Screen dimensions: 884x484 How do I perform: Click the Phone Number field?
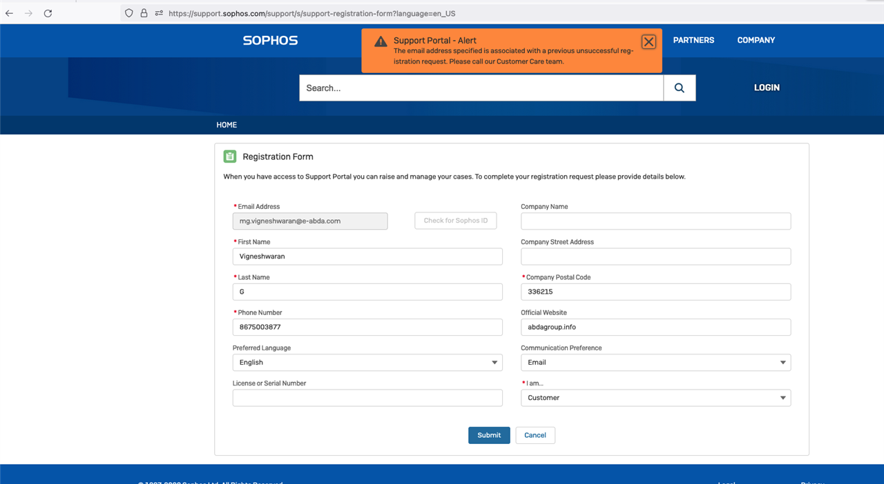click(x=367, y=327)
